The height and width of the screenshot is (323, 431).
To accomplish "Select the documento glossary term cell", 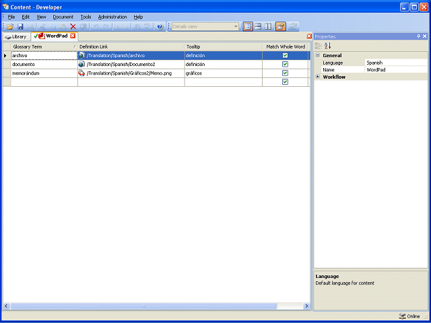I will coord(44,65).
